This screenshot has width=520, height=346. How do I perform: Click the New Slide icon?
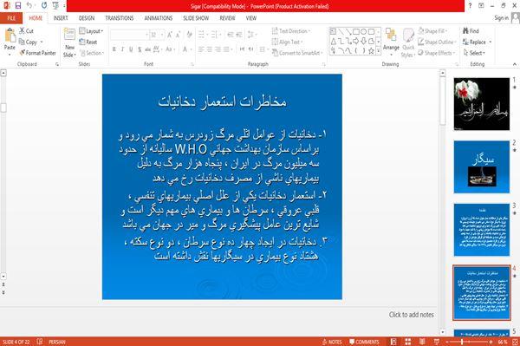click(69, 35)
